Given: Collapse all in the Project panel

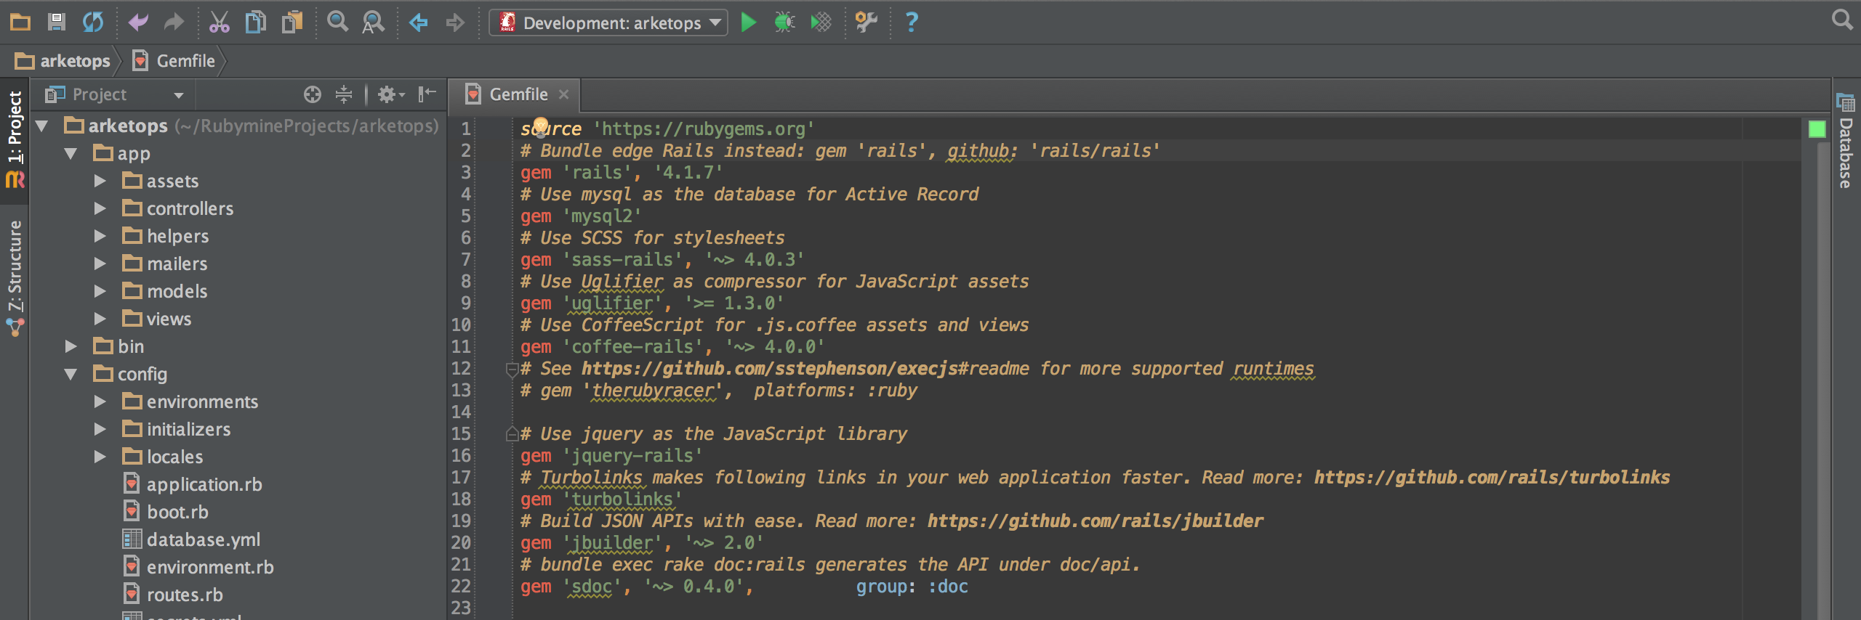Looking at the screenshot, I should pyautogui.click(x=344, y=94).
